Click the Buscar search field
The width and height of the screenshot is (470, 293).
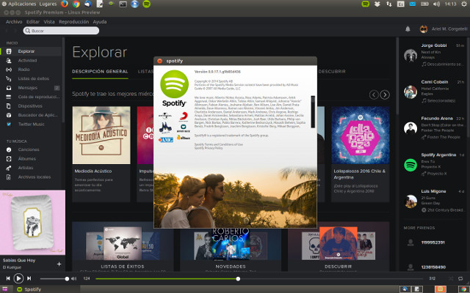point(63,31)
